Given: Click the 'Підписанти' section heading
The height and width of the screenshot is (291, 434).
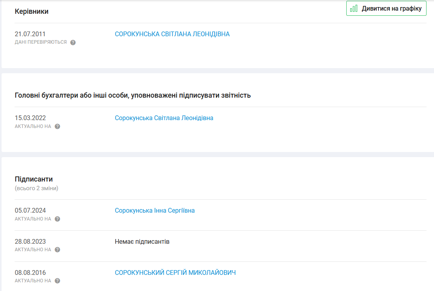Looking at the screenshot, I should (33, 179).
